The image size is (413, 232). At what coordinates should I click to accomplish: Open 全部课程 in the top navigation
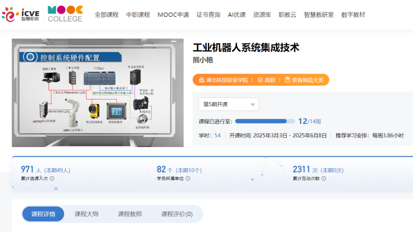pos(107,15)
